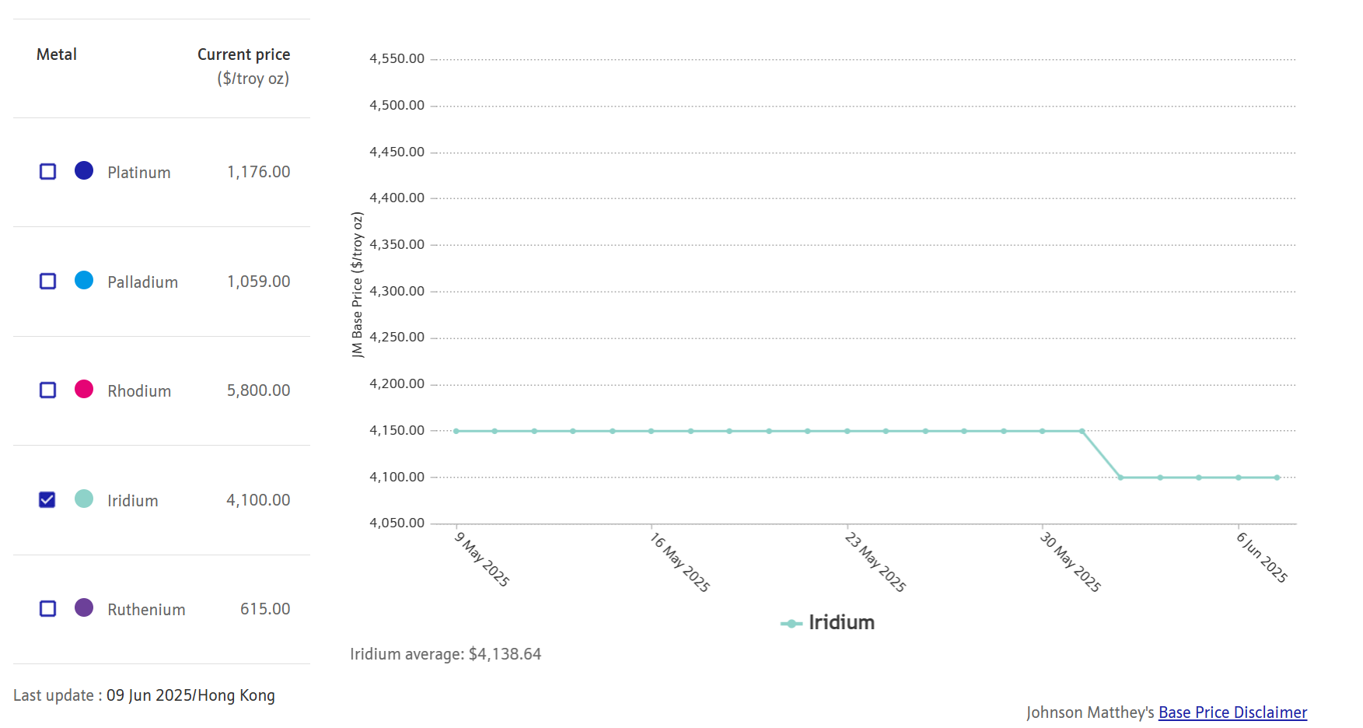Image resolution: width=1363 pixels, height=728 pixels.
Task: Check the Rhodium checkbox
Action: [47, 390]
